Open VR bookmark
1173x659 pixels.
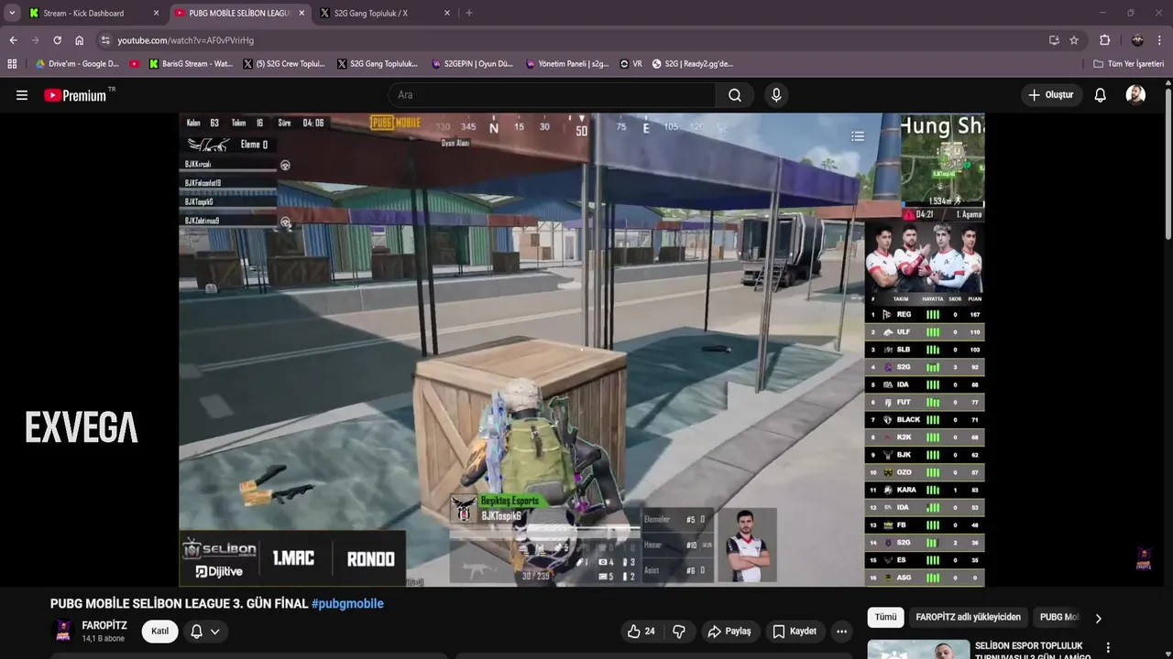click(631, 64)
